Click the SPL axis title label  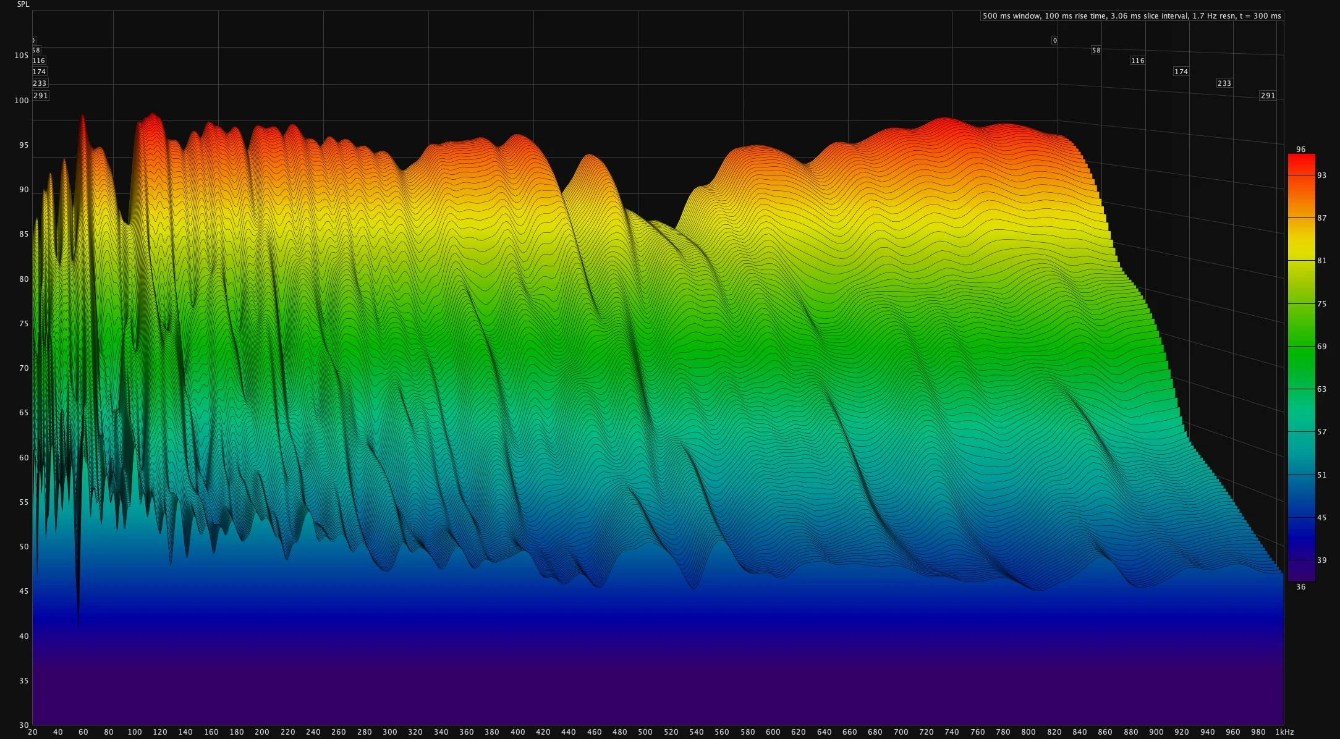point(23,4)
